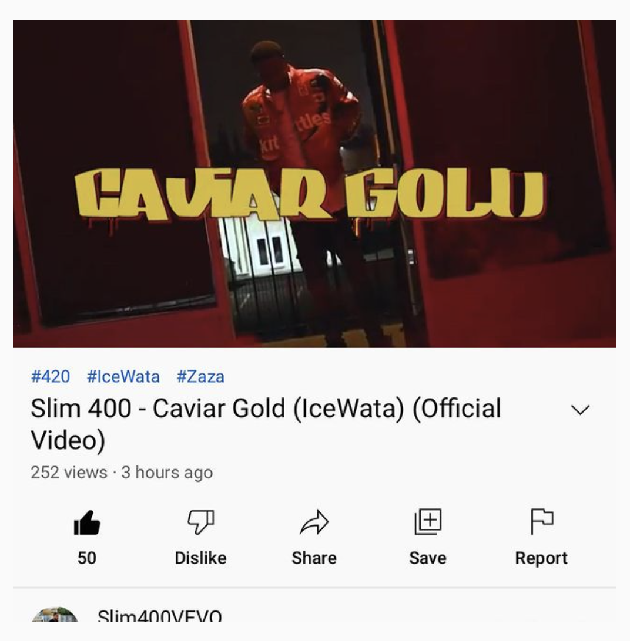Tap the share arrow icon
This screenshot has width=630, height=641.
[314, 522]
